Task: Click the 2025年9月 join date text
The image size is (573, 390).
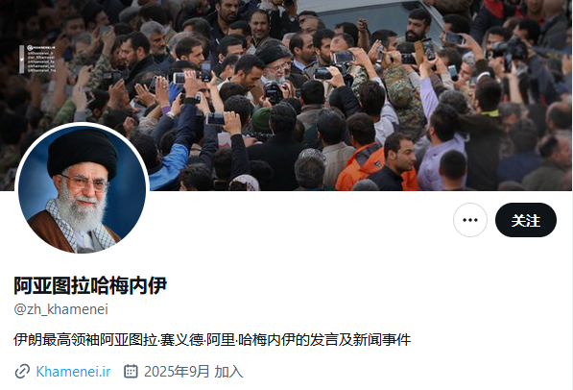Action: tap(177, 372)
